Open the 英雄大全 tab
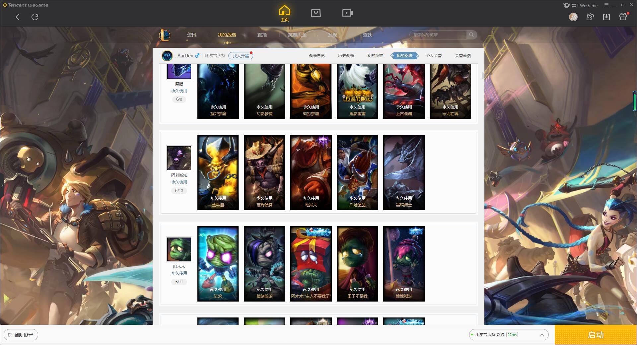The image size is (637, 345). tap(297, 35)
